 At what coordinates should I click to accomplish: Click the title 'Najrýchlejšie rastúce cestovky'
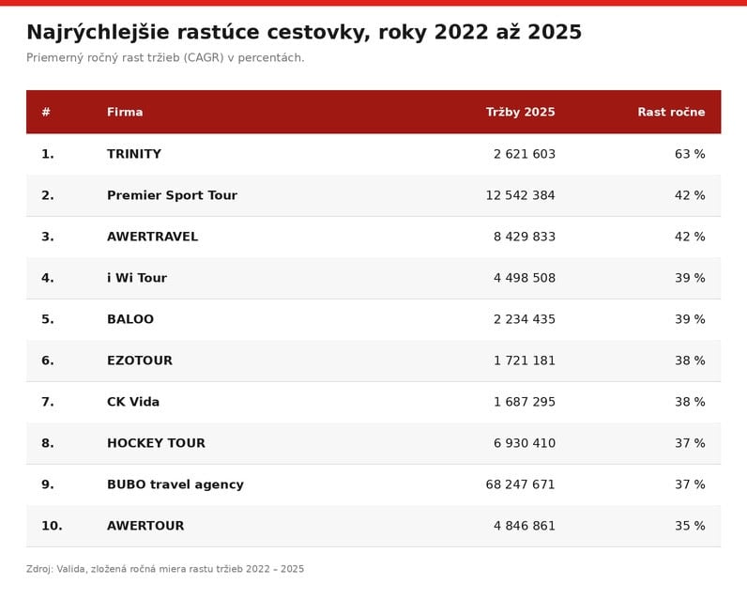click(198, 33)
